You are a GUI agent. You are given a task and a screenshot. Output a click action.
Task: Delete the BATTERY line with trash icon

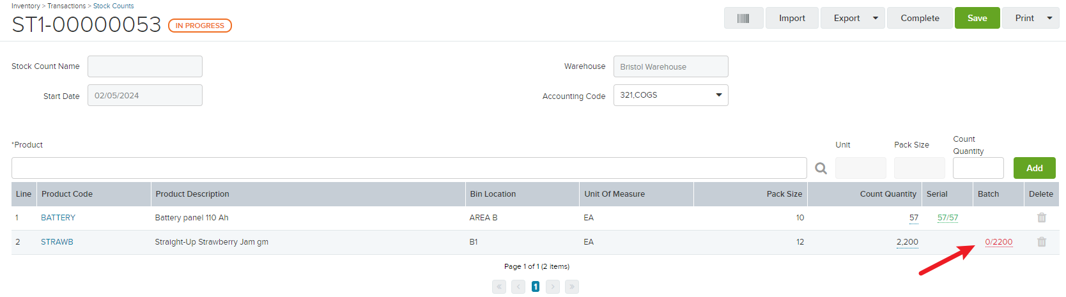[x=1041, y=218]
